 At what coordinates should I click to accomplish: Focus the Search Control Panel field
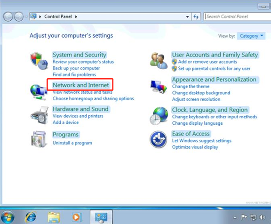click(x=237, y=16)
